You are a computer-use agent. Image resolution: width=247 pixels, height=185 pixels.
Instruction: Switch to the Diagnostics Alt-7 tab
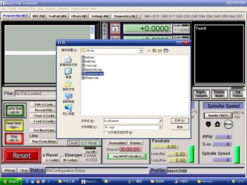click(x=126, y=16)
